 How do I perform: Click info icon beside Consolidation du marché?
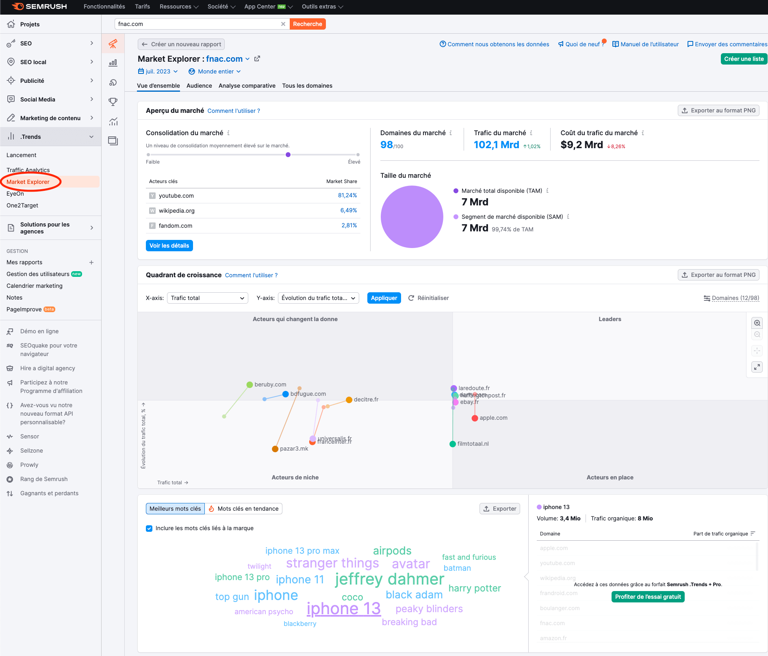click(228, 133)
